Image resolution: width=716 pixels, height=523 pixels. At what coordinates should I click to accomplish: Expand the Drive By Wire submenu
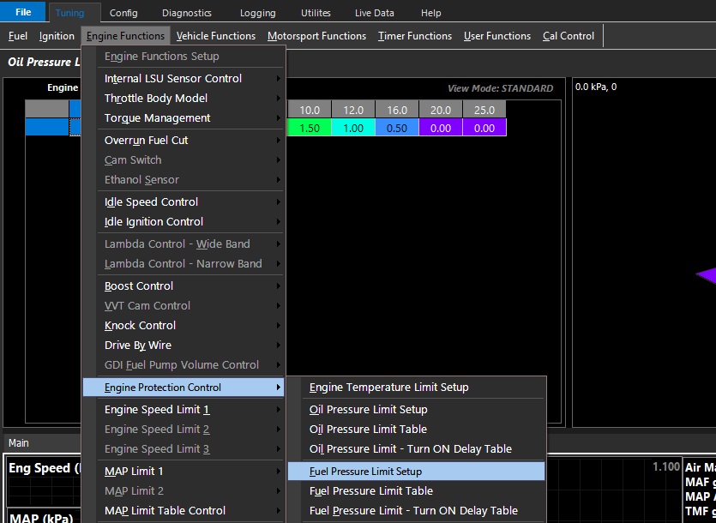click(184, 345)
